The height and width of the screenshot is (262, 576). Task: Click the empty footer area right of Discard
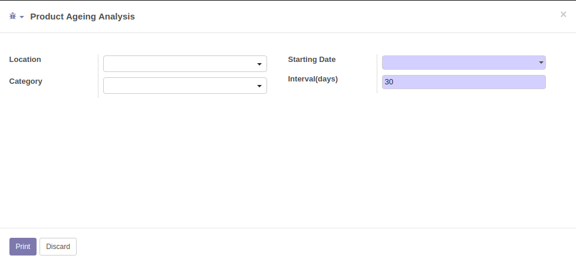(x=324, y=246)
